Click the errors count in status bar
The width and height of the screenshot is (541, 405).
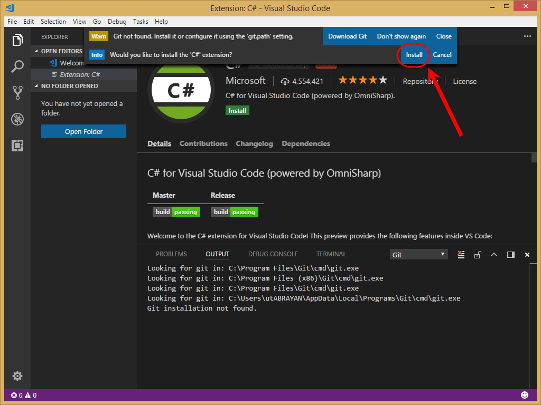(16, 396)
